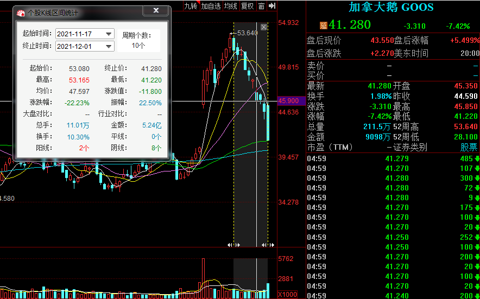The image size is (480, 299).
Task: Open the 复权 adjustment menu
Action: (247, 6)
